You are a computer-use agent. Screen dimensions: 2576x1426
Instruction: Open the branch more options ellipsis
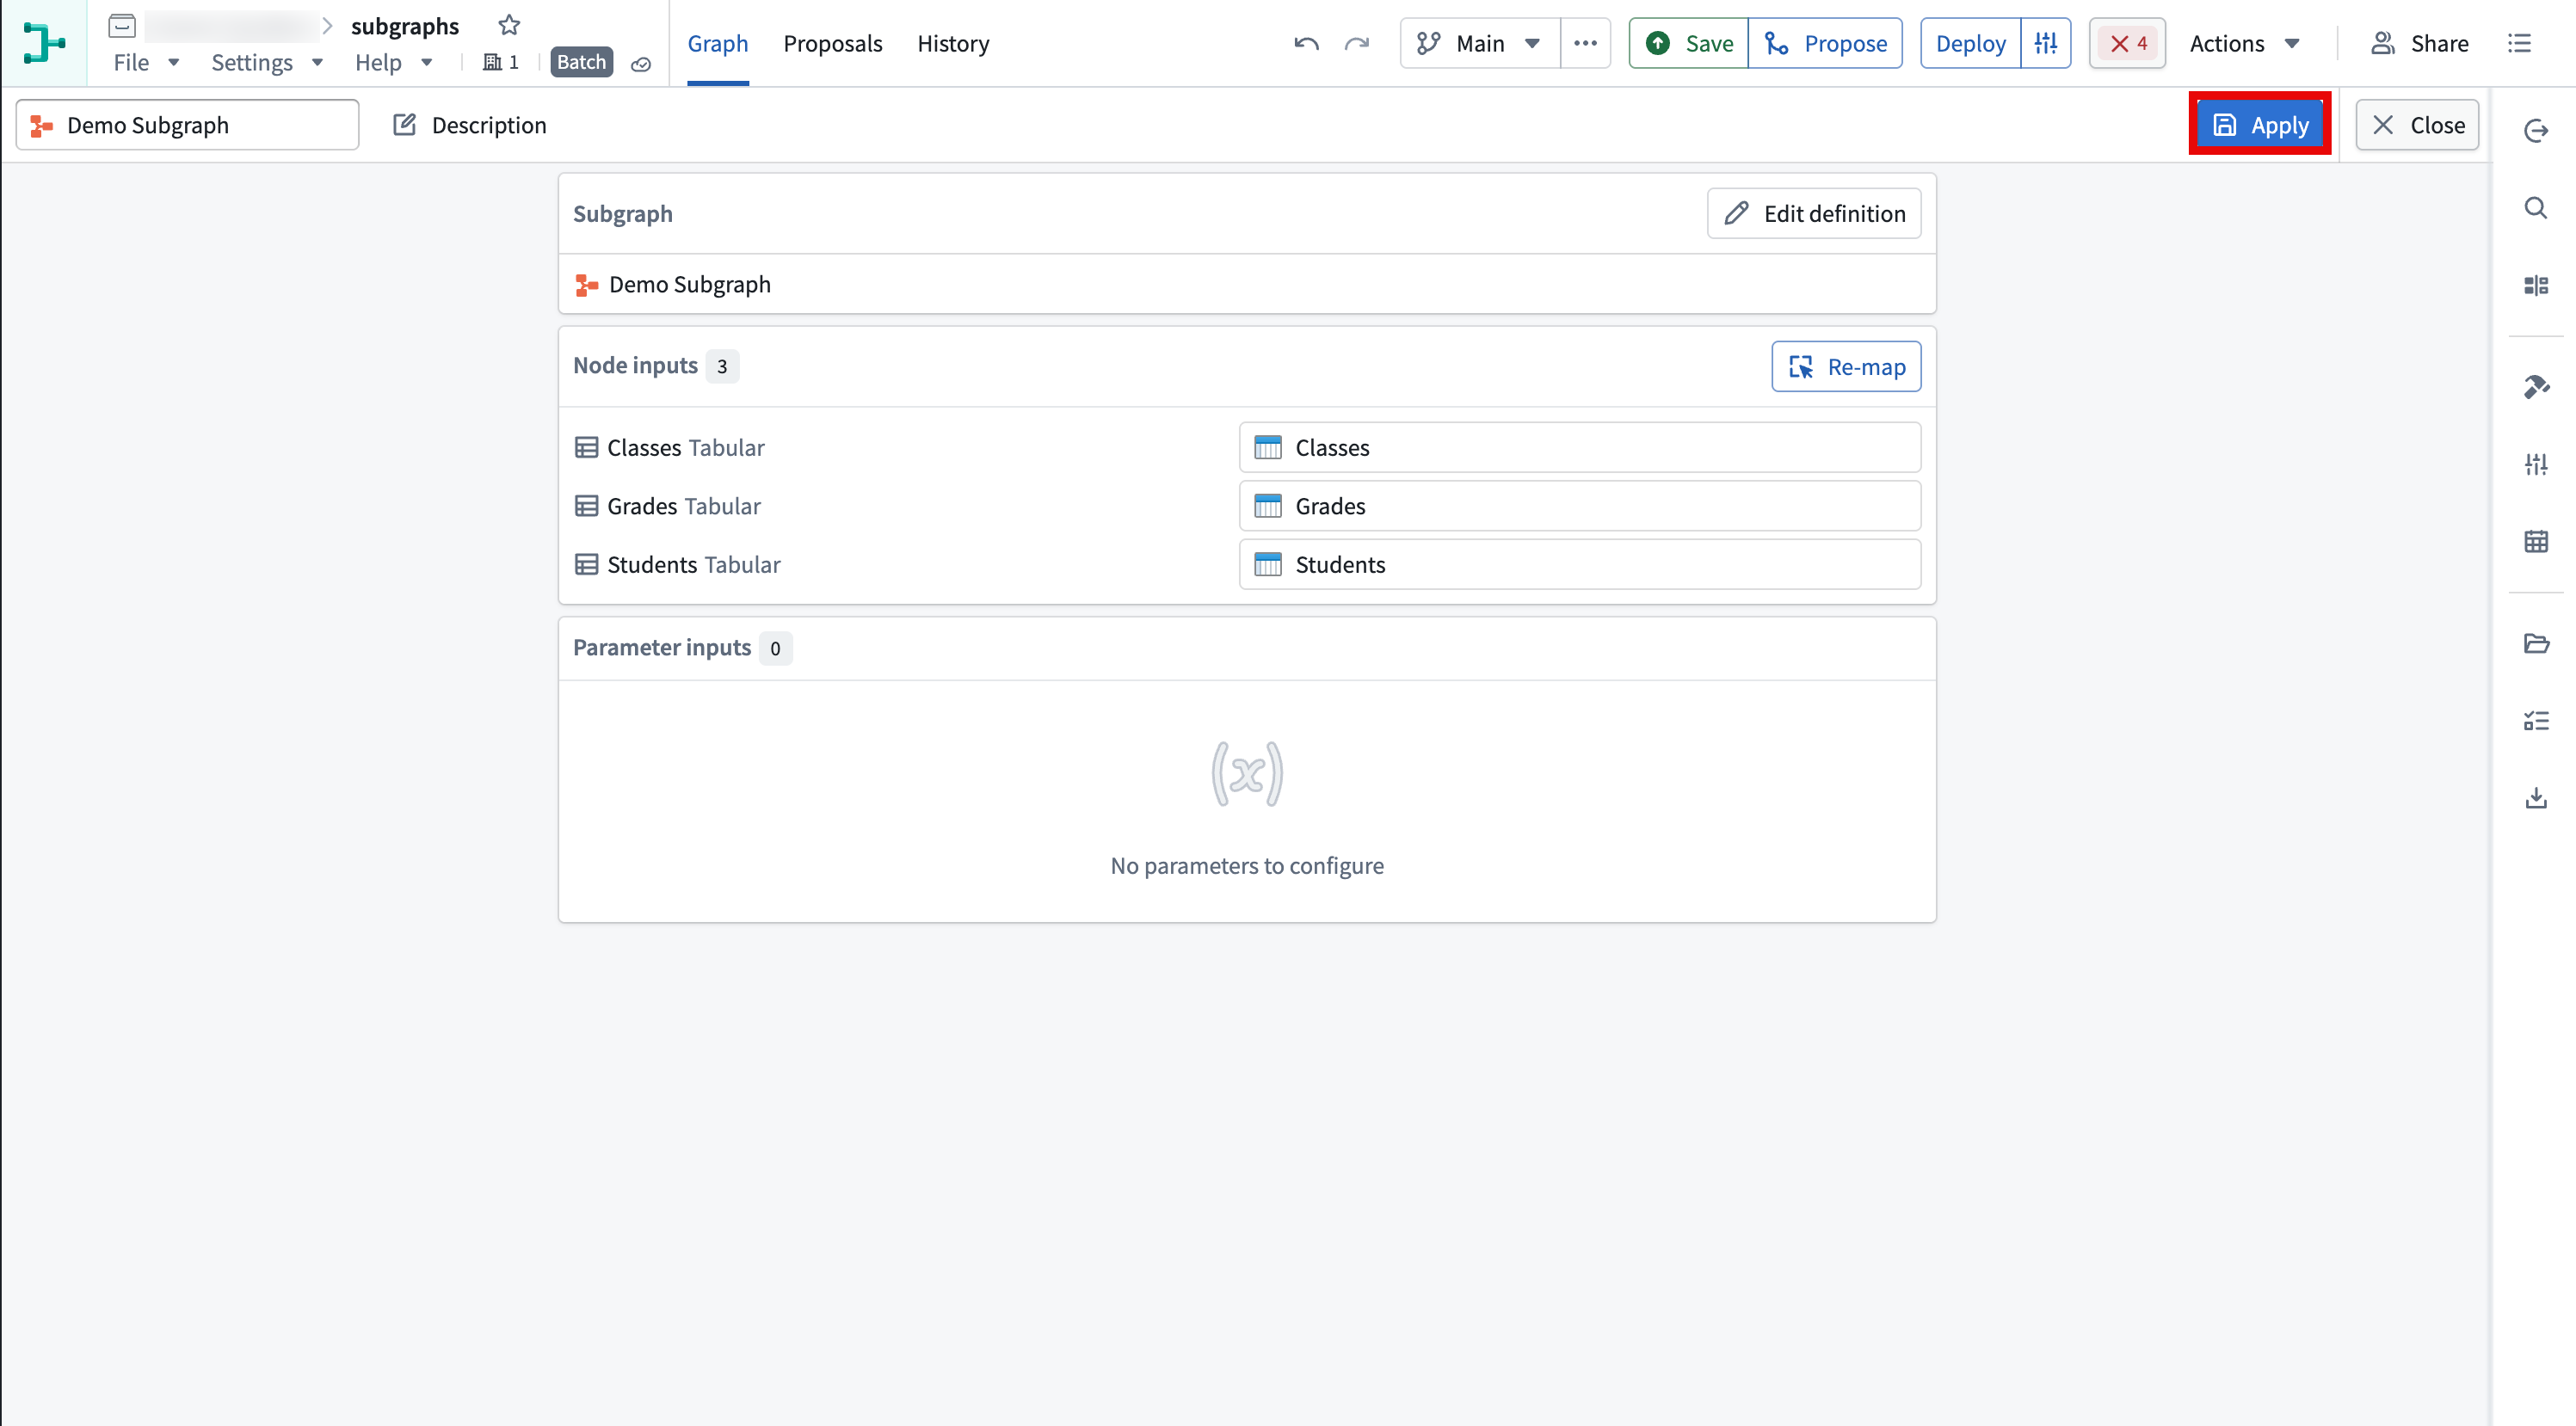(1585, 43)
